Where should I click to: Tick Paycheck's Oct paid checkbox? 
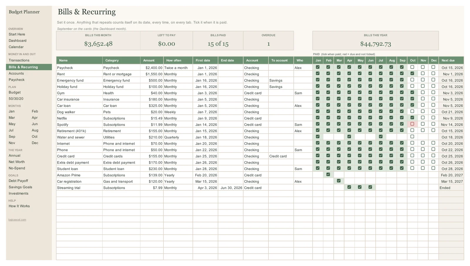412,67
